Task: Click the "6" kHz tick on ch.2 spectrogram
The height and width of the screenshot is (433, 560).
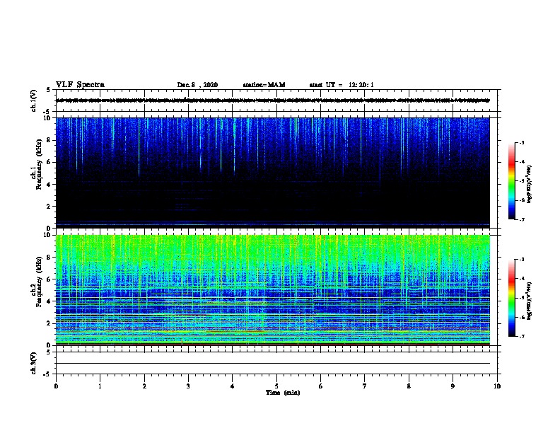Action: tap(49, 279)
